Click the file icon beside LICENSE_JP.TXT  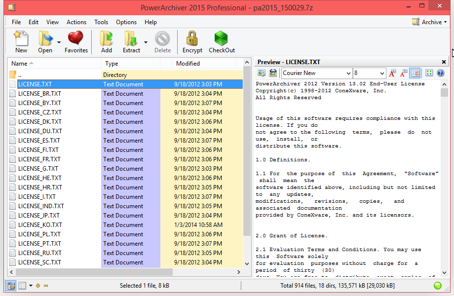[x=12, y=215]
